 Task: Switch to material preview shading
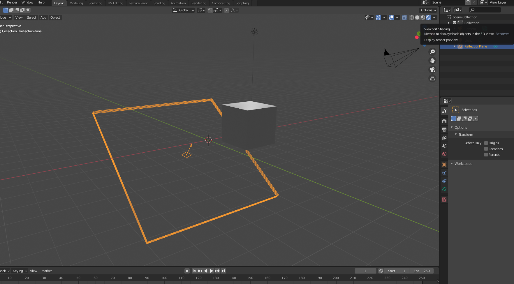click(423, 17)
